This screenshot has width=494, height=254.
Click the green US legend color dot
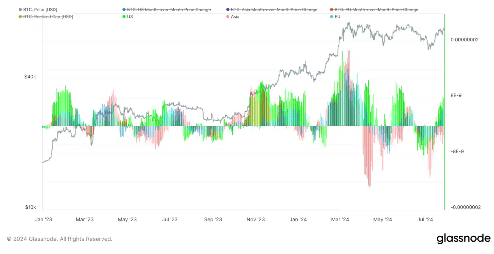[x=124, y=17]
